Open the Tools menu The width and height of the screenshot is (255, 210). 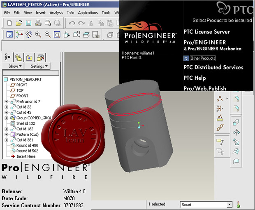(106, 13)
